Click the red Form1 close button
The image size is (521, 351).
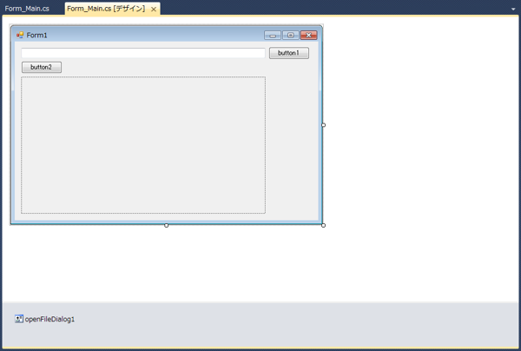pyautogui.click(x=308, y=36)
